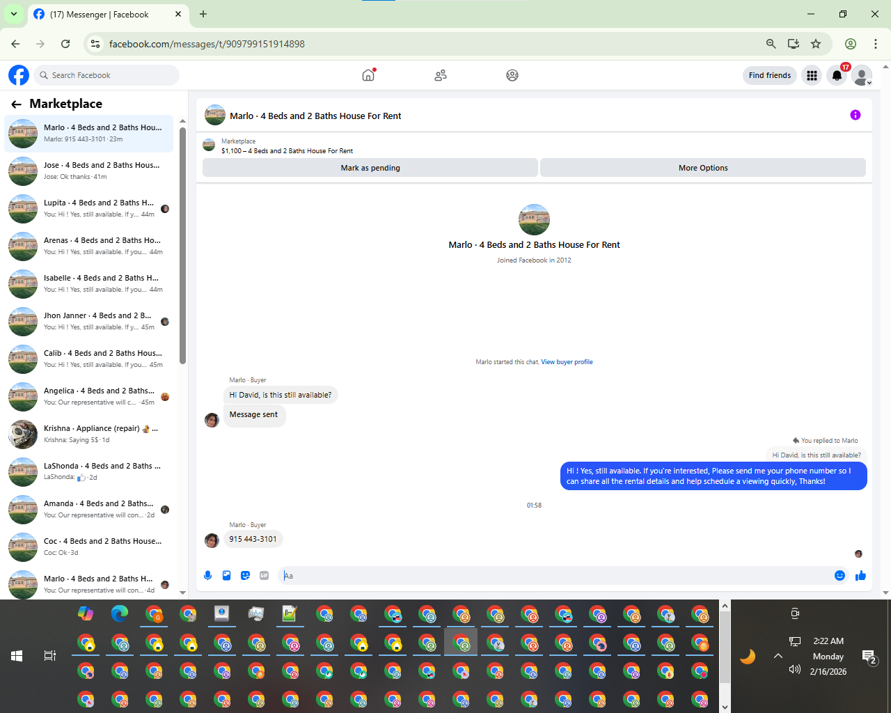Image resolution: width=891 pixels, height=713 pixels.
Task: Click the phone number message 915 443-3101
Action: 253,539
